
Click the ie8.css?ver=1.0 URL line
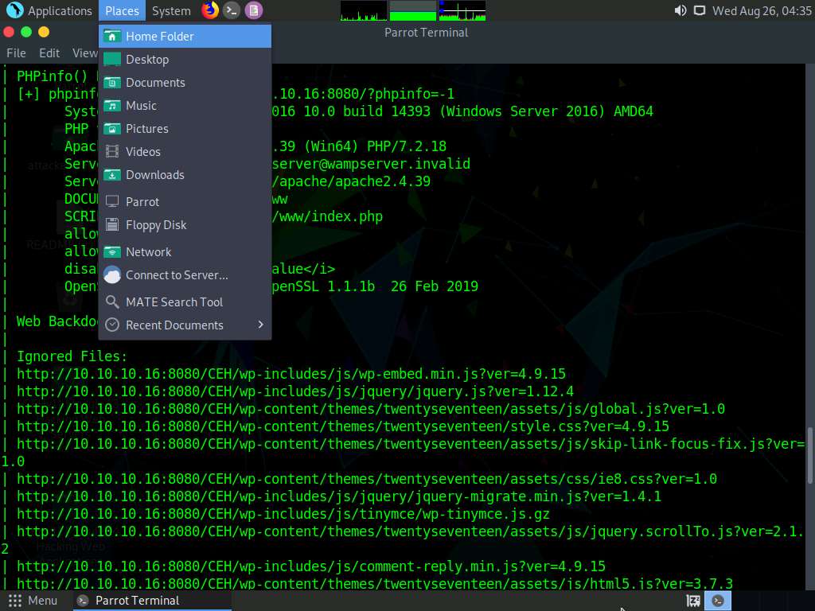pos(367,479)
